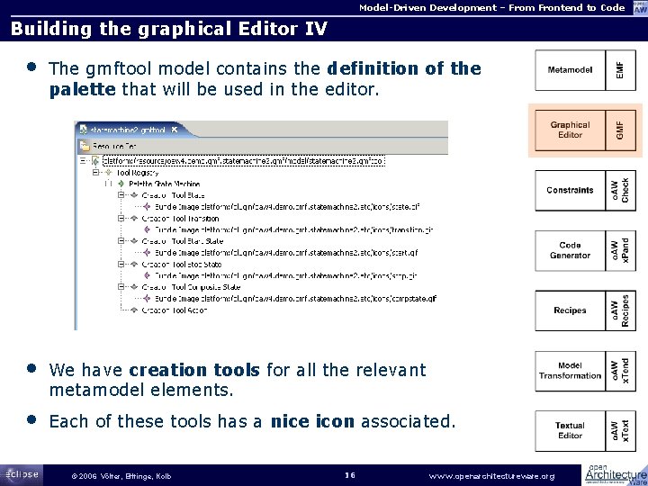Click the Creation Tool Start State icon
Screen dimensions: 648x486
(134, 241)
